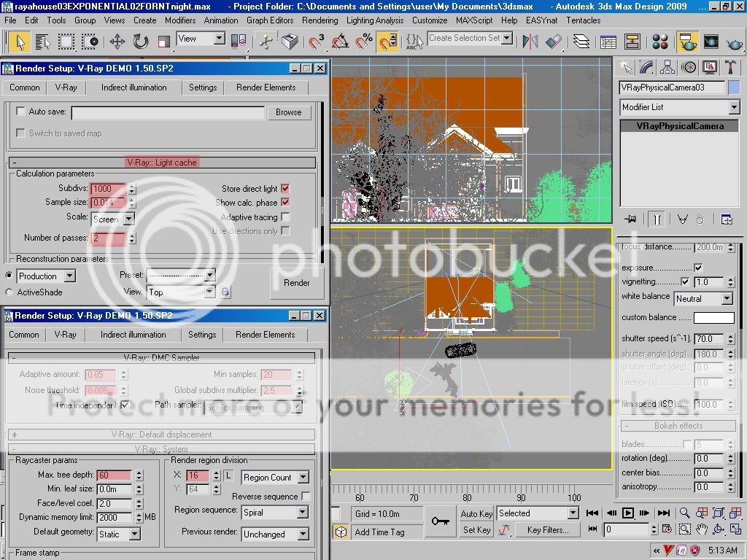Screen dimensions: 747x560
Task: Click the Render button
Action: coord(297,283)
